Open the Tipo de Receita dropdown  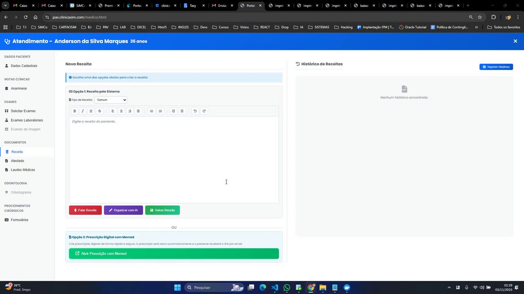(x=111, y=100)
